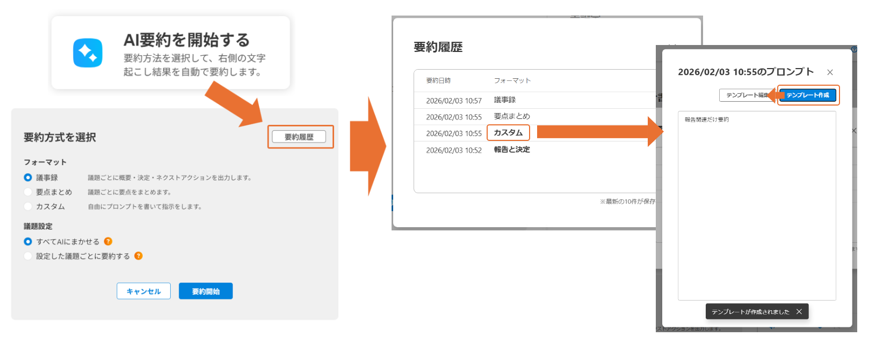Open the カスタム history entry
Image resolution: width=883 pixels, height=359 pixels.
pos(508,133)
